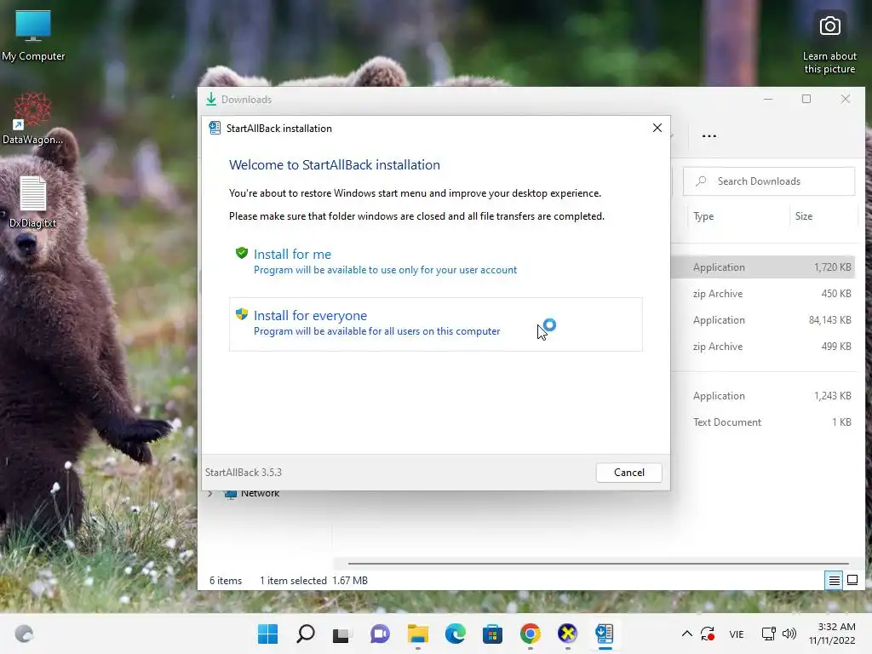
Task: Open the three-dot more options menu in Downloads
Action: [709, 135]
